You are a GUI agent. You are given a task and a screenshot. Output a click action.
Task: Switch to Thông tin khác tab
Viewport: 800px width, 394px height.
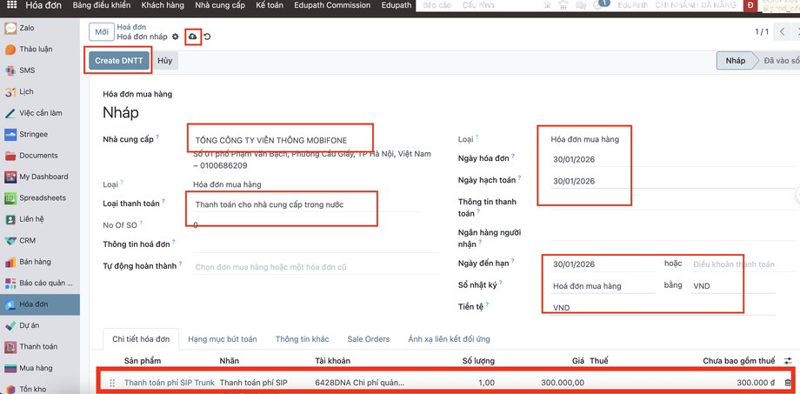pyautogui.click(x=302, y=339)
